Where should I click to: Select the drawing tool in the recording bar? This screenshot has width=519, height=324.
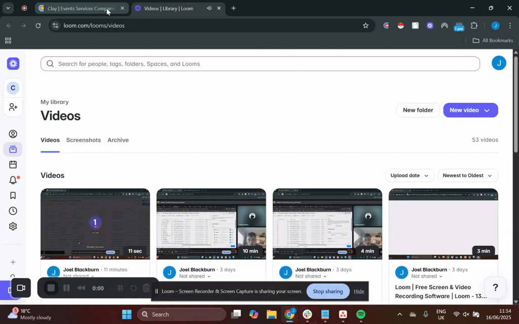pos(121,288)
